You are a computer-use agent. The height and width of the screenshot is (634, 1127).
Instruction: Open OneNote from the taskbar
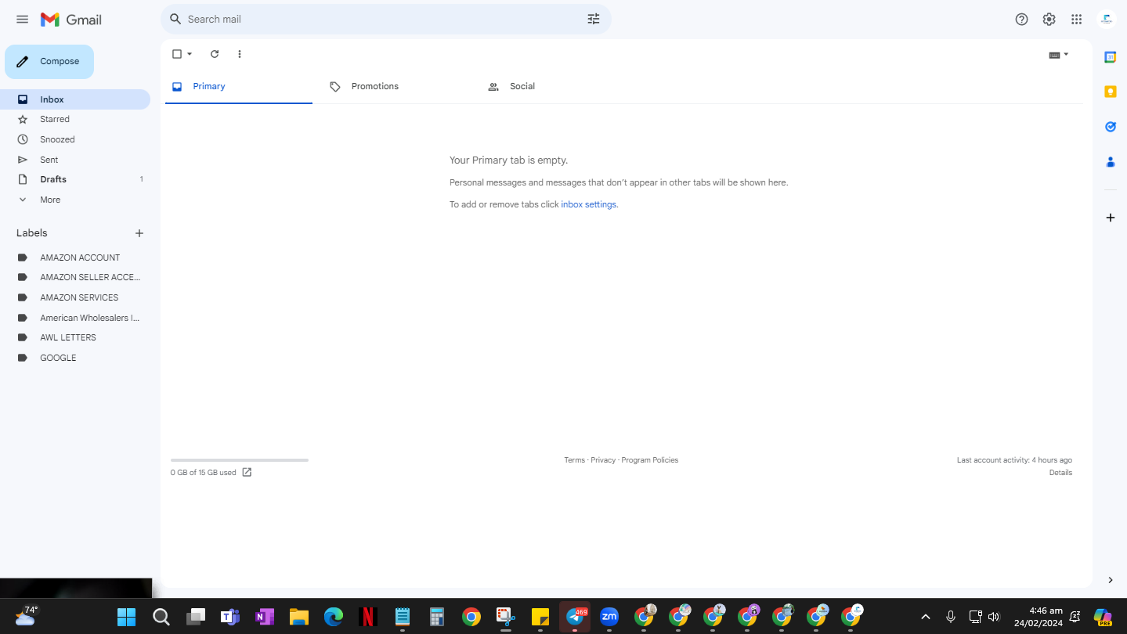click(264, 617)
